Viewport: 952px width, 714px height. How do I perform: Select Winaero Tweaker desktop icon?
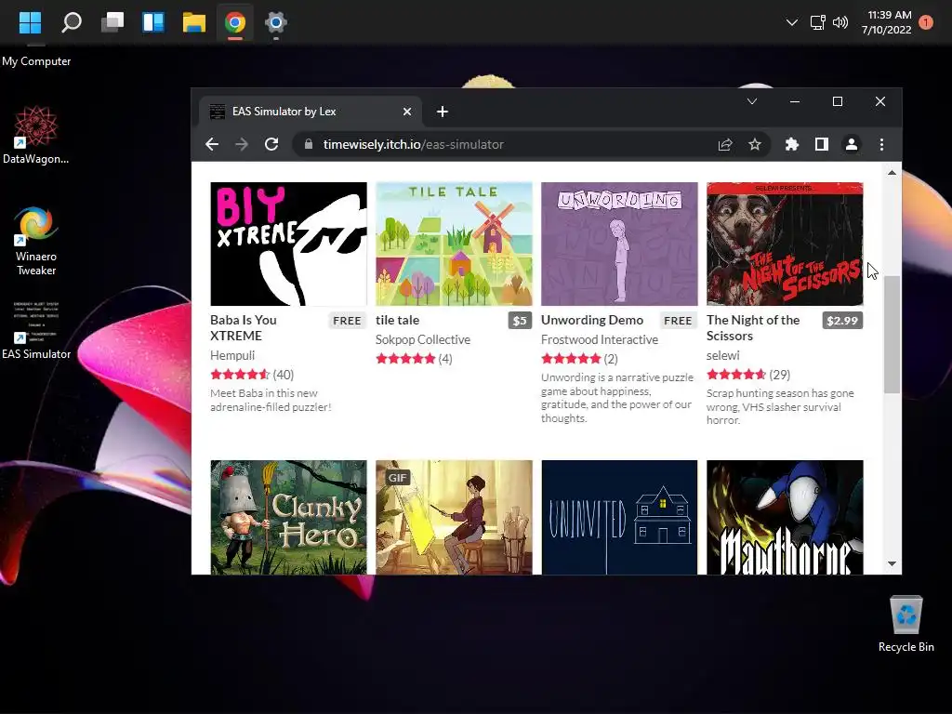click(x=36, y=241)
